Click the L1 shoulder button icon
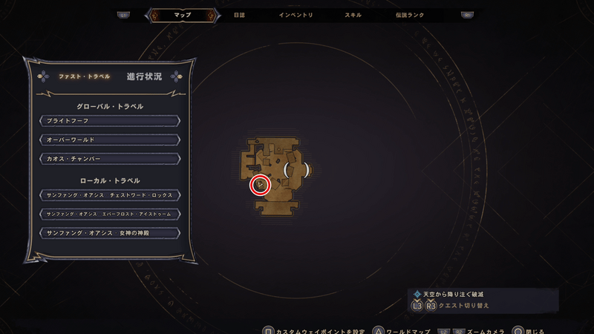The height and width of the screenshot is (334, 594). (123, 15)
